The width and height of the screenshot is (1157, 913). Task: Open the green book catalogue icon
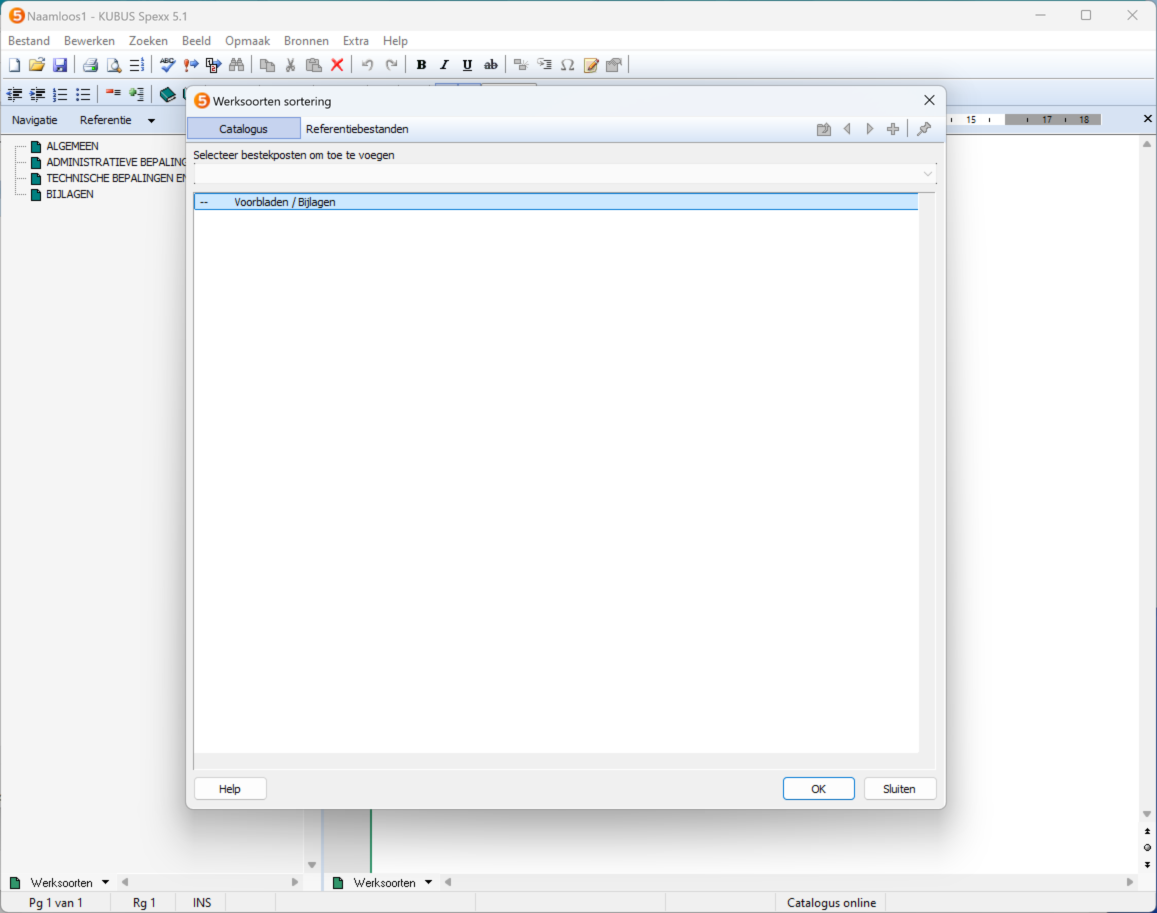[167, 94]
